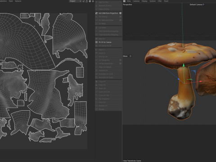
Task: Select the Add UV Pins command
Action: tap(108, 2)
